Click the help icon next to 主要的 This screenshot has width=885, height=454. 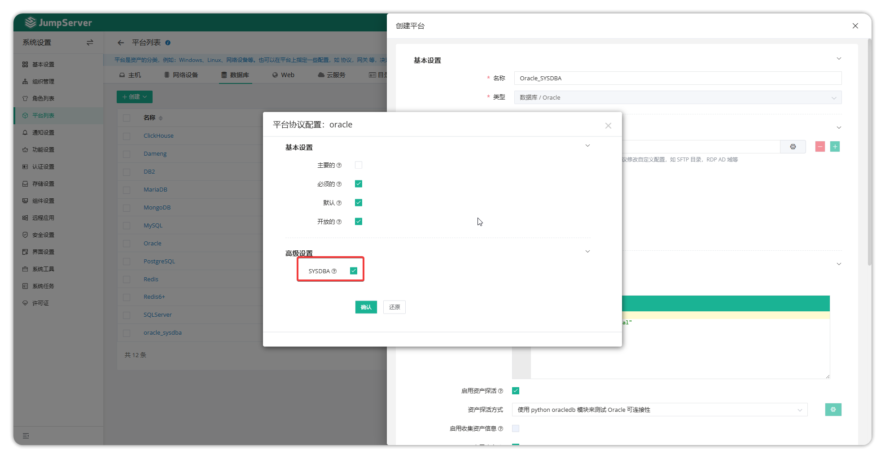339,166
